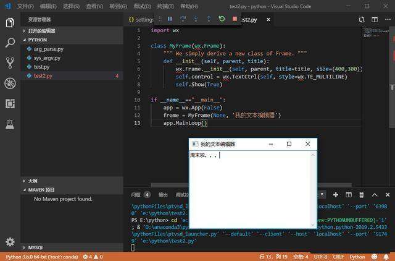Open the Debug menu

[142, 6]
